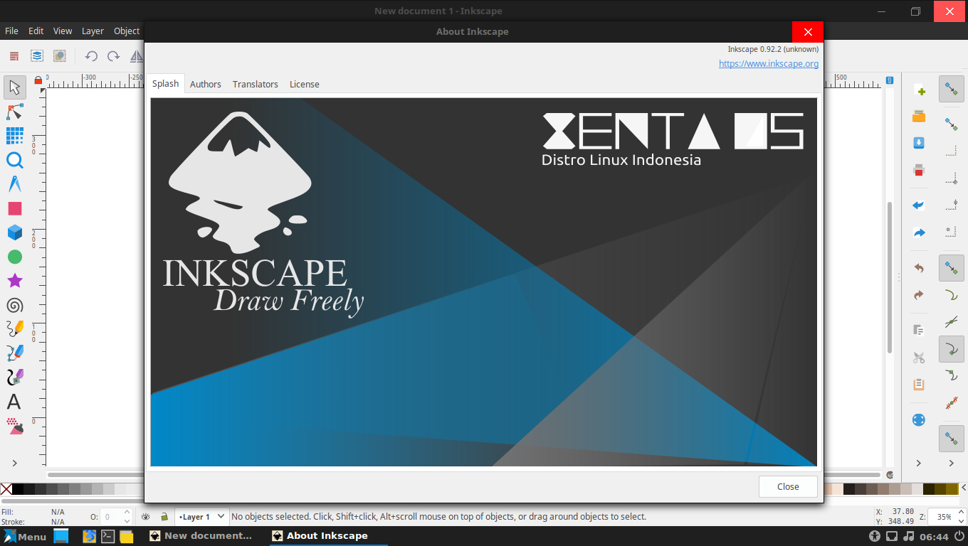Click the Close button in About dialog
The image size is (968, 546).
click(788, 486)
